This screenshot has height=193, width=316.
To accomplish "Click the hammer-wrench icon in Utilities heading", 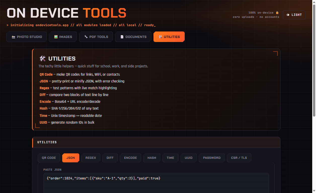I will coord(43,59).
